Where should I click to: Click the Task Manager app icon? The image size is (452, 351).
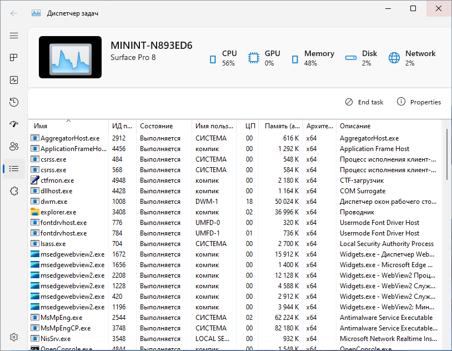[x=36, y=13]
